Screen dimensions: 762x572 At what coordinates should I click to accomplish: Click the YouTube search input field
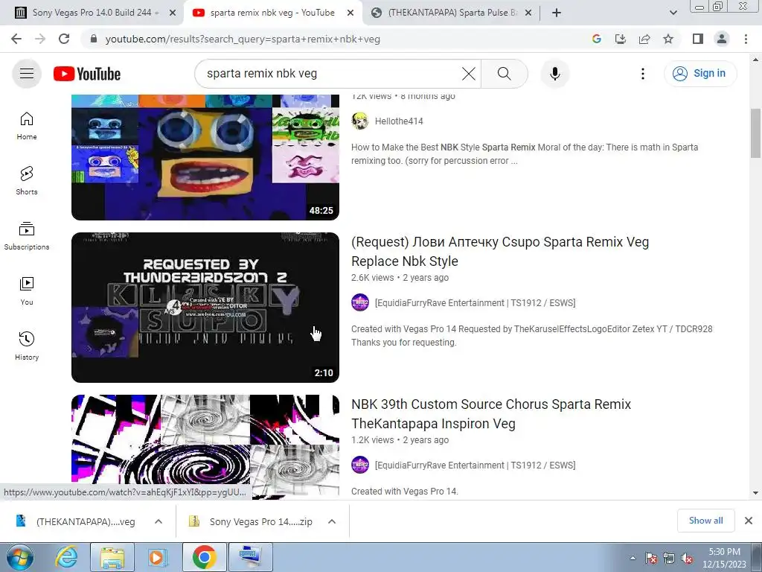pos(330,74)
